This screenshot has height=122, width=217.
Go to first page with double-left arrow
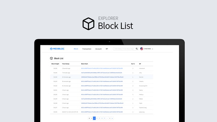pos(89,118)
